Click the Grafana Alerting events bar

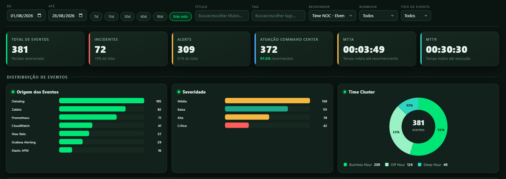[71, 142]
